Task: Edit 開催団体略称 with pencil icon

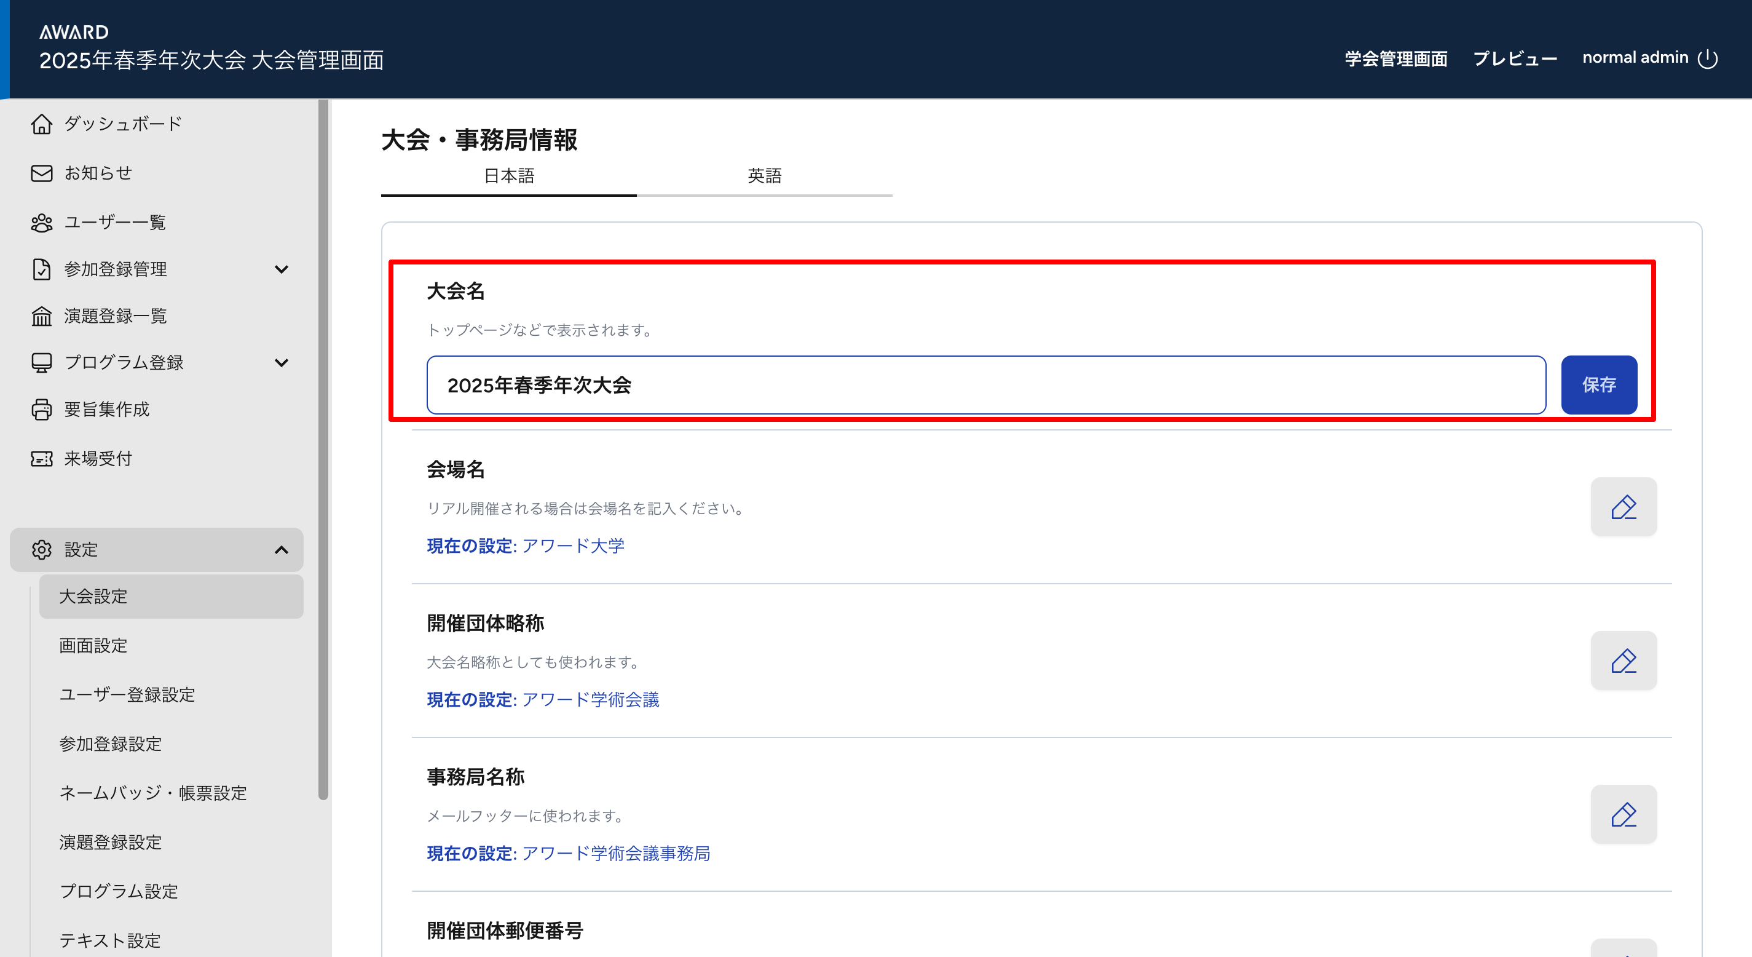Action: [1623, 661]
